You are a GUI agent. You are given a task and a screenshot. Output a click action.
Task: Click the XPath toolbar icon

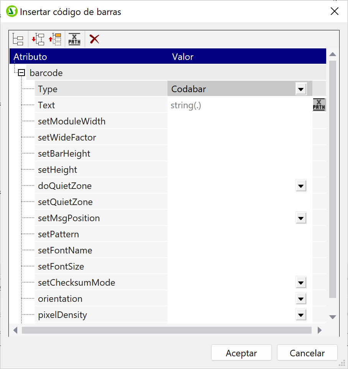click(x=74, y=39)
